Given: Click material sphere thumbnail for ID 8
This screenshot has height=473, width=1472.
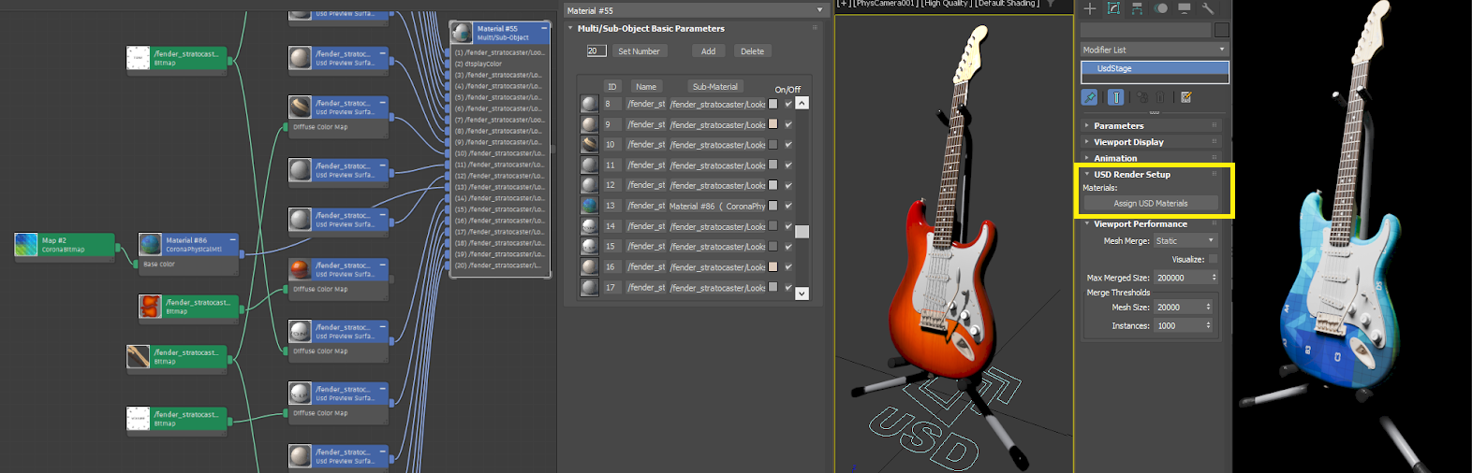Looking at the screenshot, I should [x=589, y=104].
